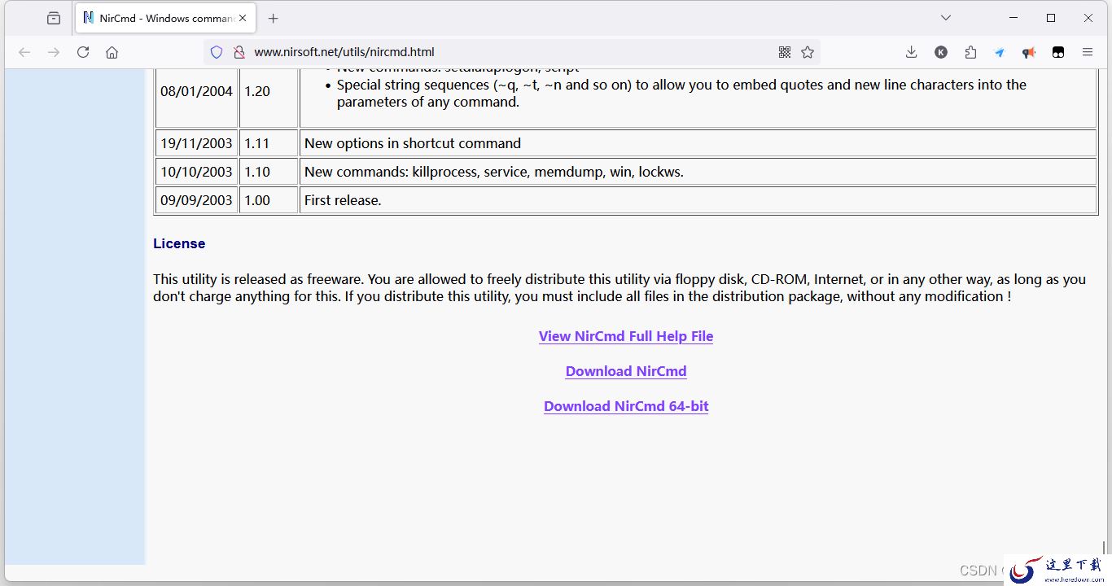Reload the current page
The width and height of the screenshot is (1112, 586).
tap(83, 52)
